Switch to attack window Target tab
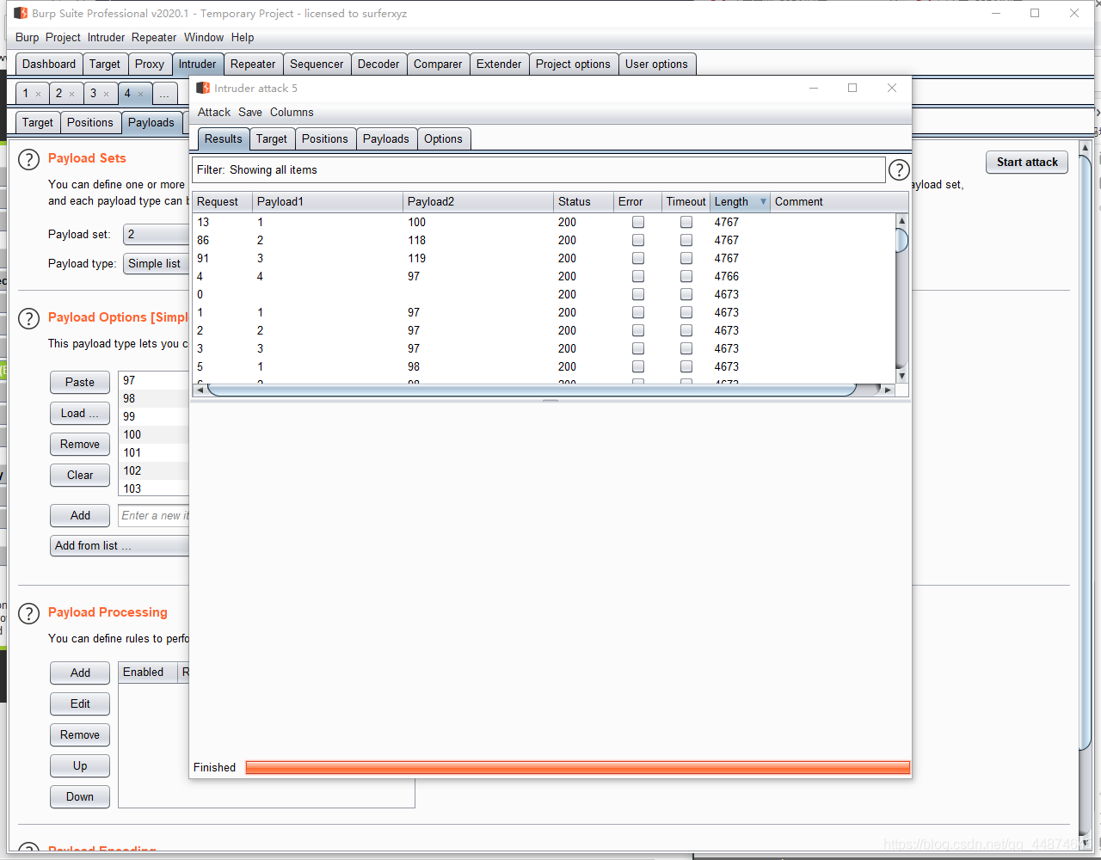Viewport: 1101px width, 860px height. pos(272,138)
